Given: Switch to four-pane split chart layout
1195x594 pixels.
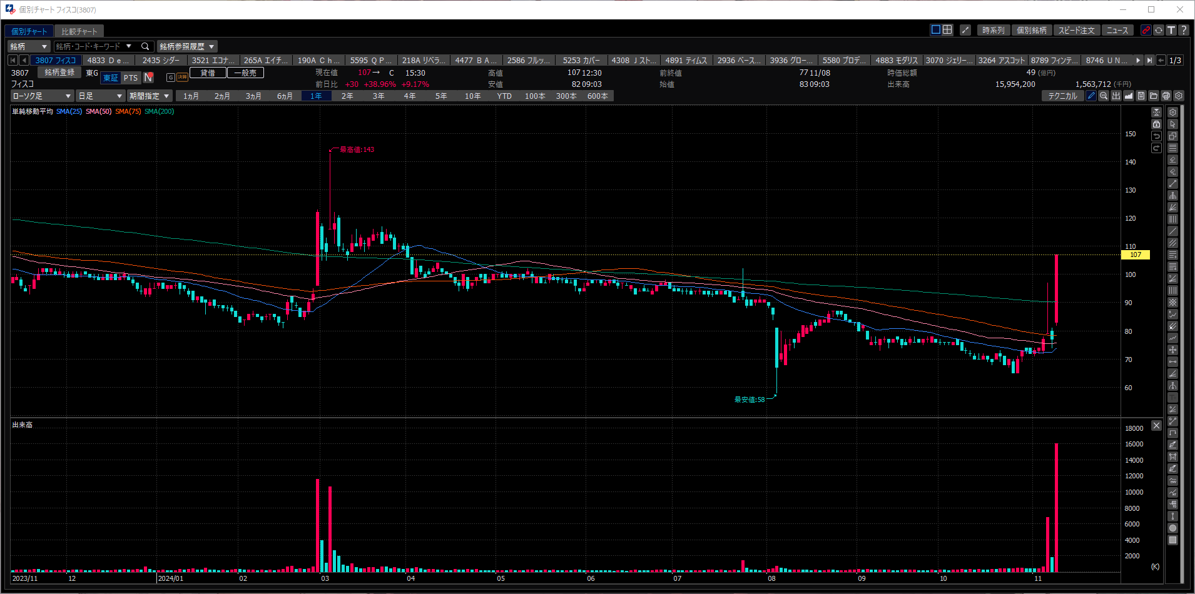Looking at the screenshot, I should pos(947,29).
